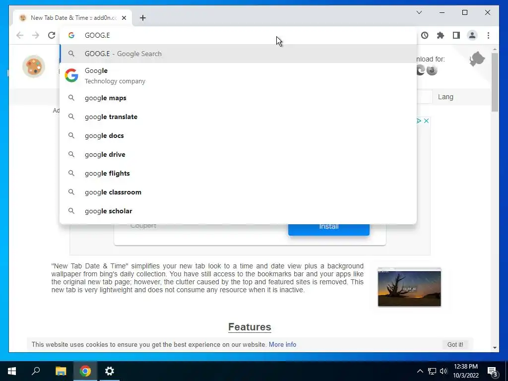Click the Firefox download icon
The height and width of the screenshot is (381, 508).
click(432, 70)
